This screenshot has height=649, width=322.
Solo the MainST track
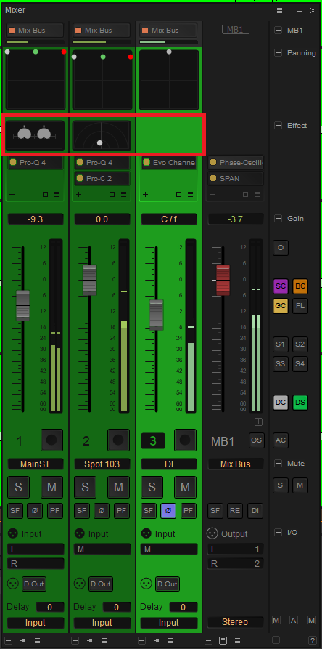(19, 487)
